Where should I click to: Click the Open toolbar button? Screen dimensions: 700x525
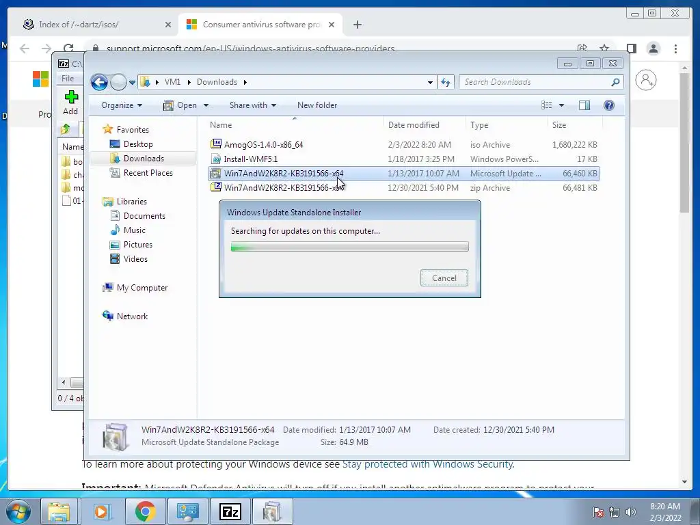pyautogui.click(x=180, y=105)
